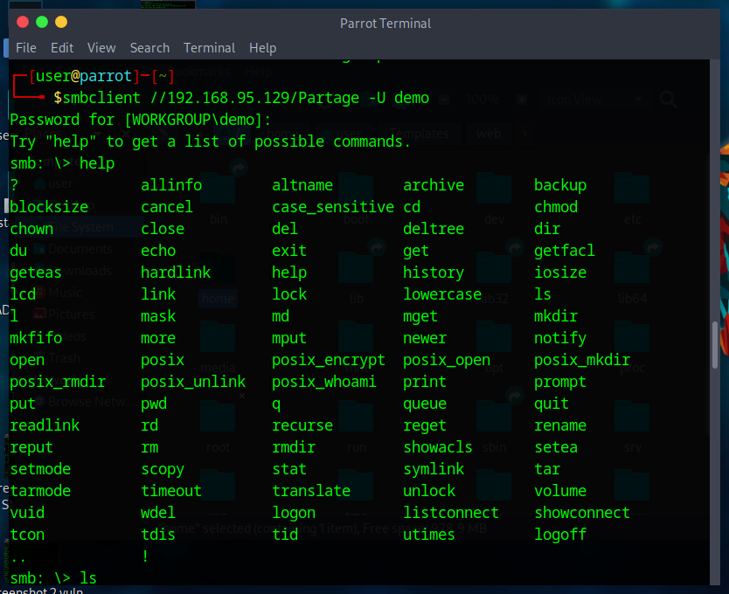
Task: Open the View menu
Action: coord(101,48)
